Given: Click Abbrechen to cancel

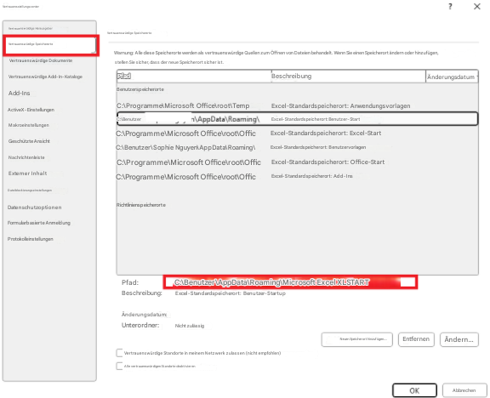Looking at the screenshot, I should [x=464, y=390].
